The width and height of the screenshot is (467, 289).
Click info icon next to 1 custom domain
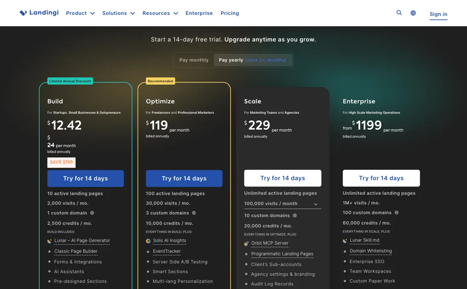(92, 213)
